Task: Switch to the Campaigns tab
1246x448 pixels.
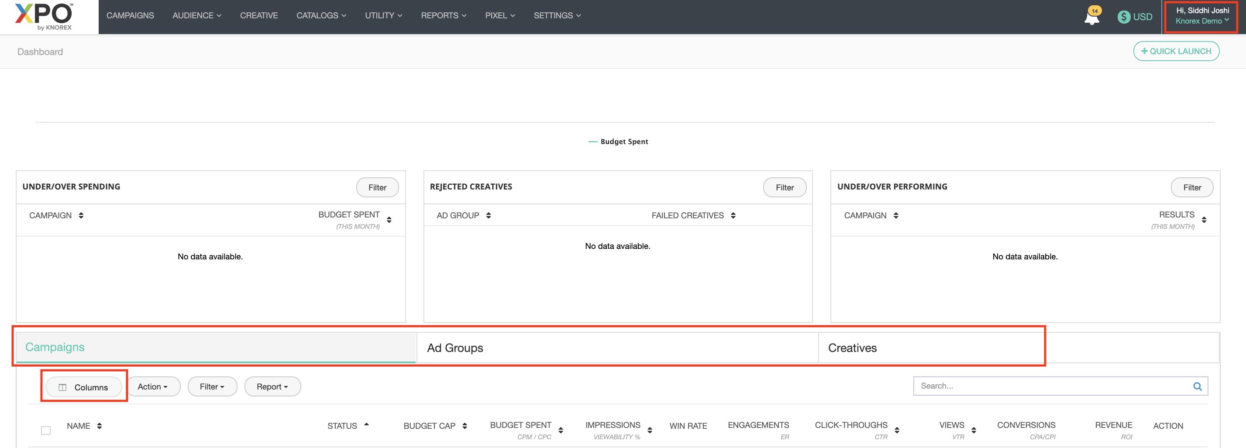Action: (x=216, y=348)
